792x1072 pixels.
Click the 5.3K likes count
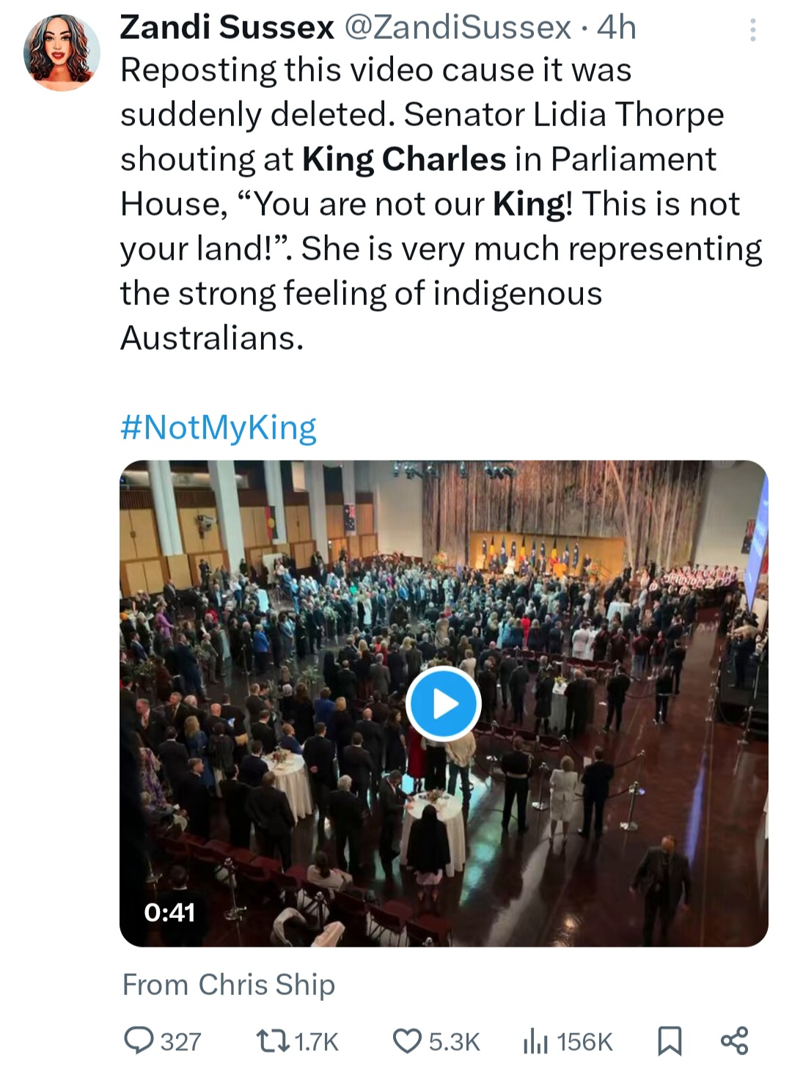[x=454, y=1041]
